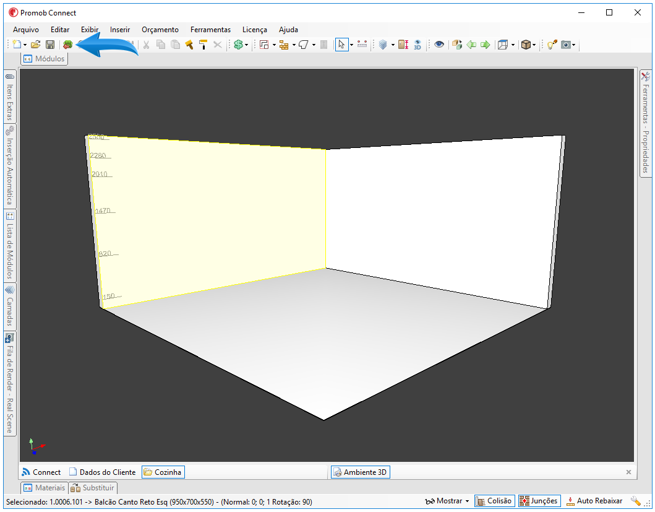655x512 pixels.
Task: Select the arrow pointer selection tool
Action: [341, 45]
